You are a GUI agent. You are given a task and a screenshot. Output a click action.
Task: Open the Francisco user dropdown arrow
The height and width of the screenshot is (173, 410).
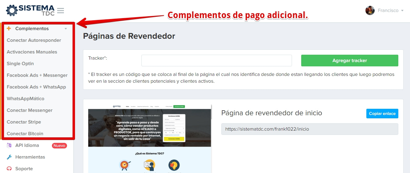[402, 11]
